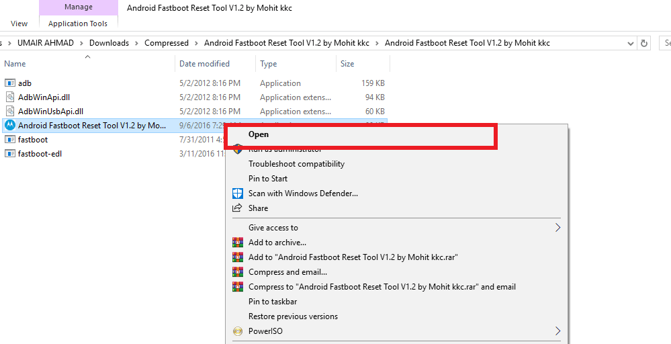Click the refresh button in address bar
This screenshot has height=344, width=671.
point(643,43)
